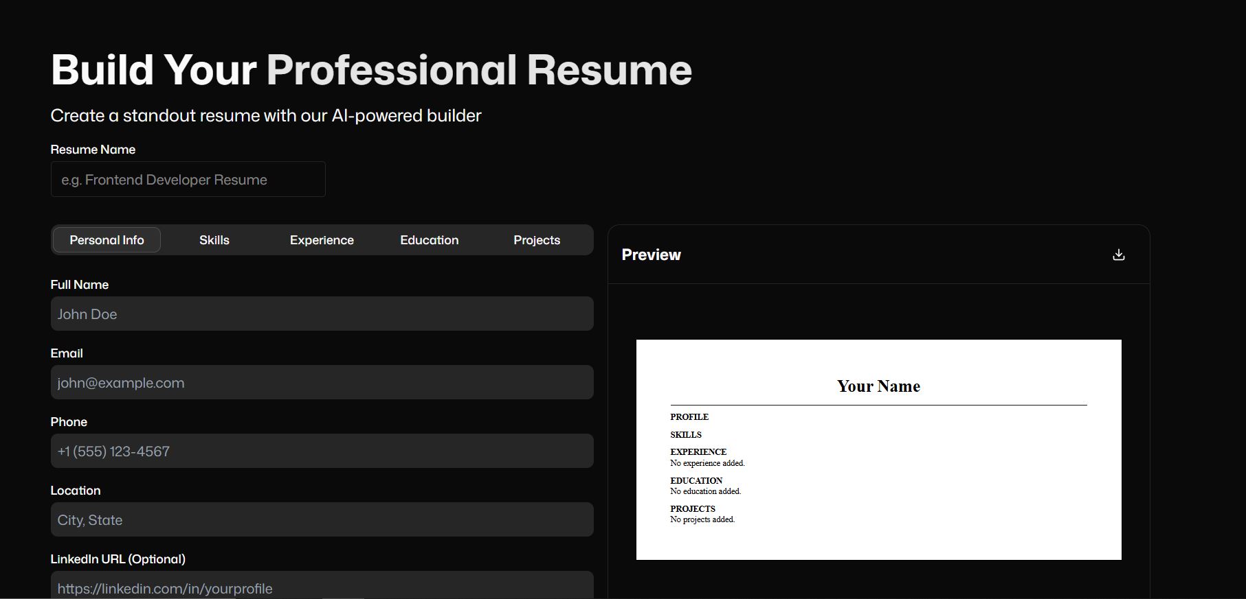
Task: Click the 'Email' field label
Action: pos(67,353)
